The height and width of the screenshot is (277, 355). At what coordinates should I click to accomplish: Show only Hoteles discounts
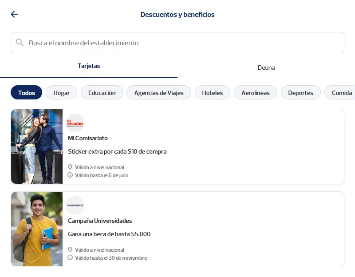pos(213,92)
